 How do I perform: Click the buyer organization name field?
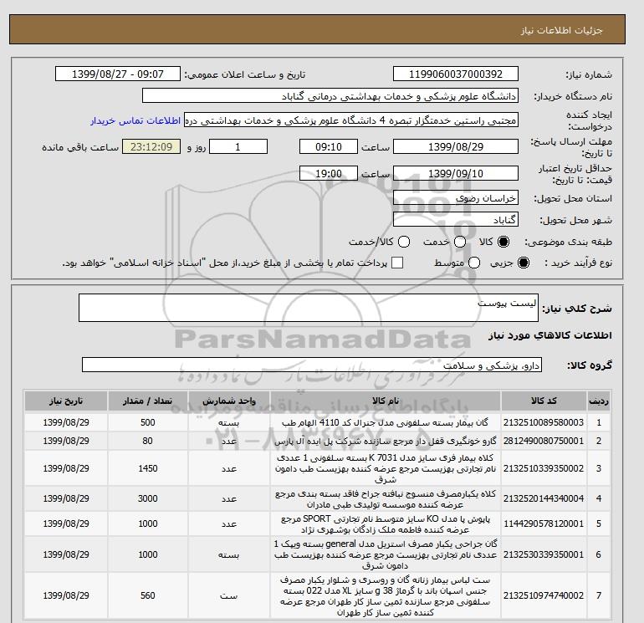pos(330,96)
